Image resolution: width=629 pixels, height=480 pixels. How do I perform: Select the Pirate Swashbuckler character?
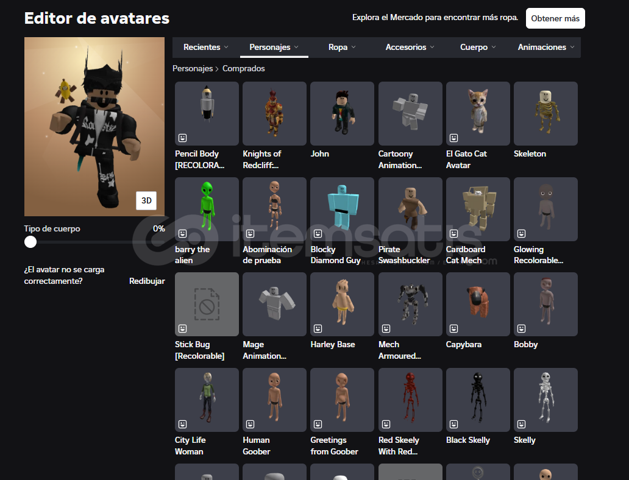pos(410,209)
